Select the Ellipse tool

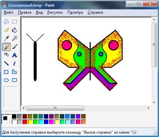(6, 80)
